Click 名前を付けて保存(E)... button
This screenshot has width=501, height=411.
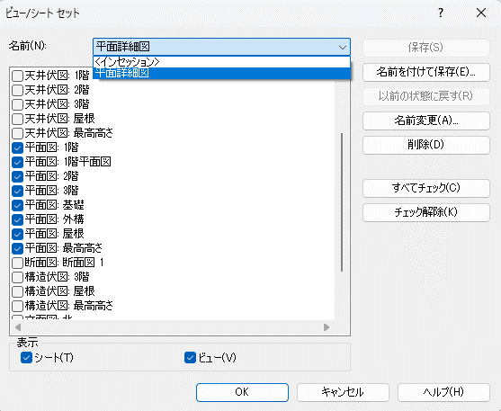[x=426, y=72]
